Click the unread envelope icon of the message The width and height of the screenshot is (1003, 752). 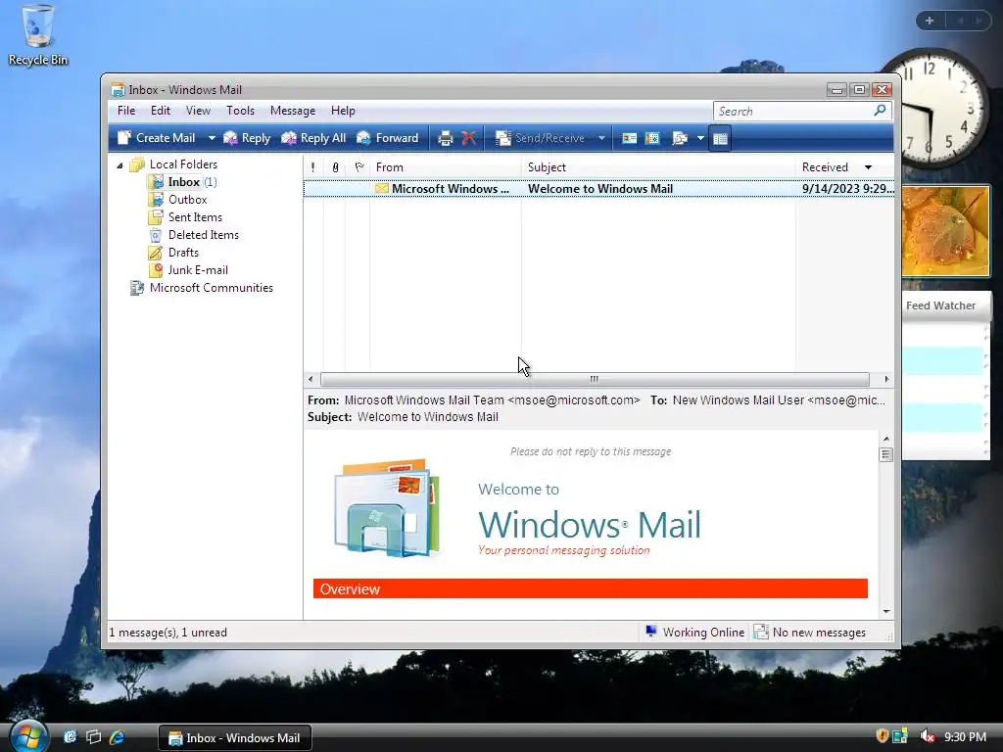[382, 189]
